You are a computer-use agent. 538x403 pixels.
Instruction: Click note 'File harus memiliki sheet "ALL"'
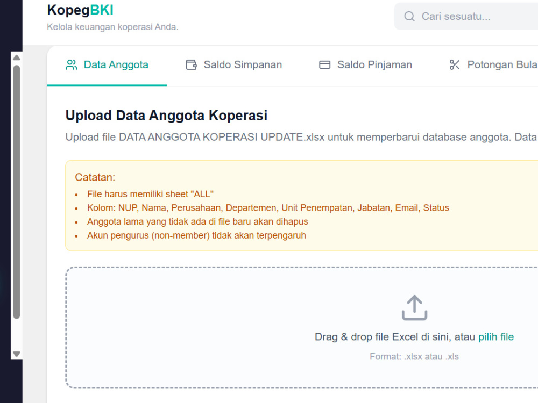(150, 194)
